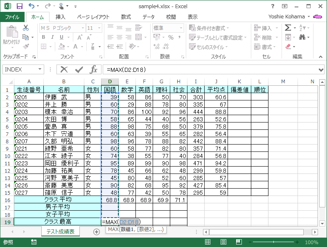Image resolution: width=327 pixels, height=247 pixels.
Task: Switch to the データ tab
Action: point(149,17)
